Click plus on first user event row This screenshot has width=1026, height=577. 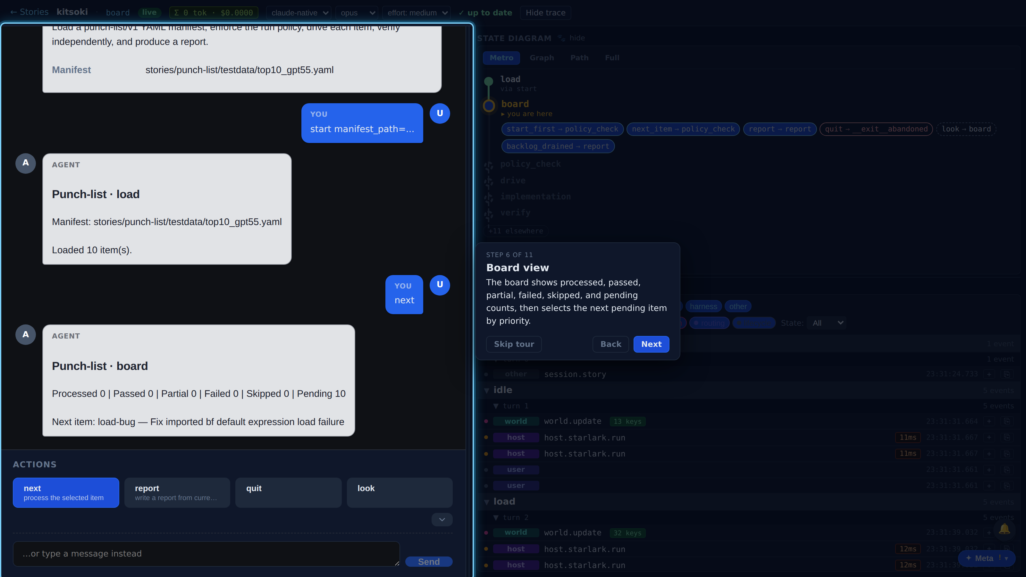coord(989,470)
